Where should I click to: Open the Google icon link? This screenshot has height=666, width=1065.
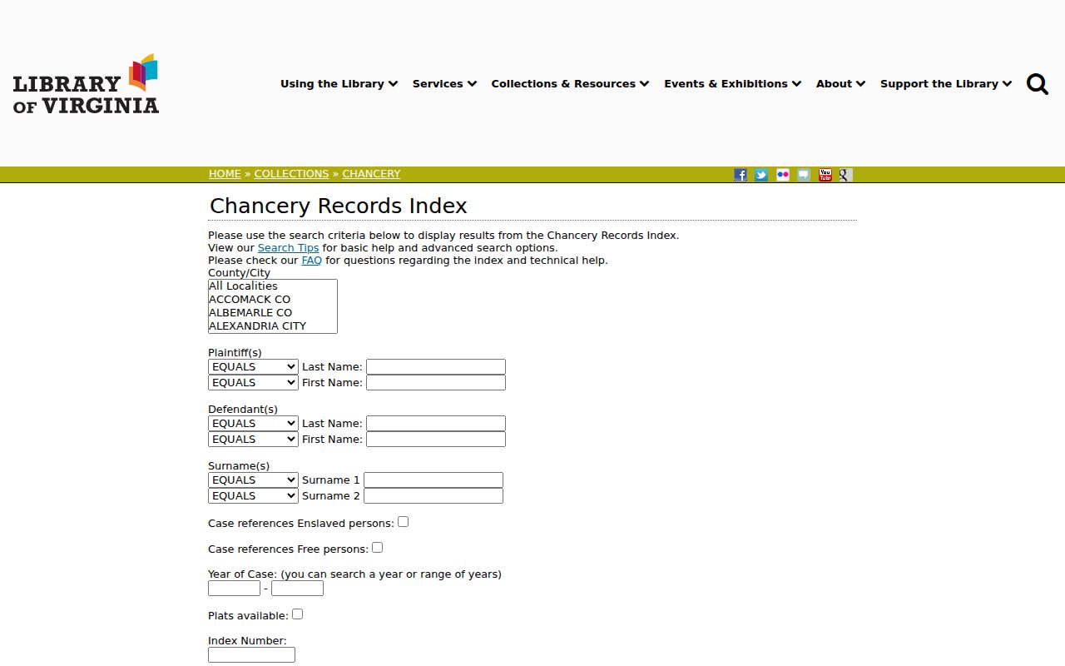point(845,175)
